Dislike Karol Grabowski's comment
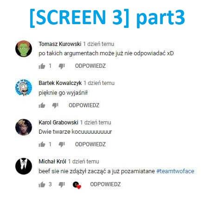 point(62,144)
